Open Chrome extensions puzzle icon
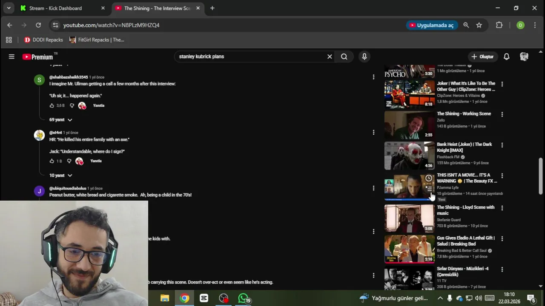Image resolution: width=545 pixels, height=306 pixels. pos(499,25)
